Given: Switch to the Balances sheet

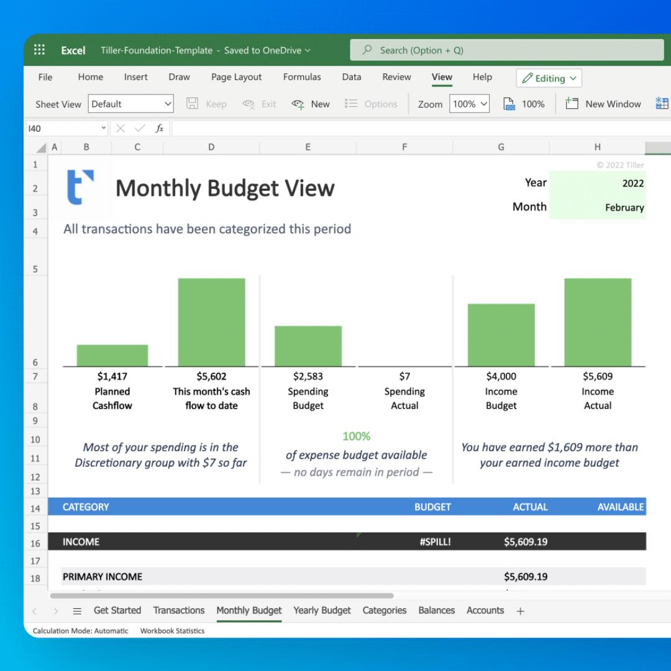Looking at the screenshot, I should 437,611.
